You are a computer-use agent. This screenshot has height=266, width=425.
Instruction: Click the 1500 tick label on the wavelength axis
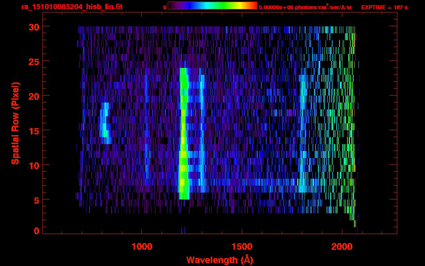pyautogui.click(x=242, y=247)
